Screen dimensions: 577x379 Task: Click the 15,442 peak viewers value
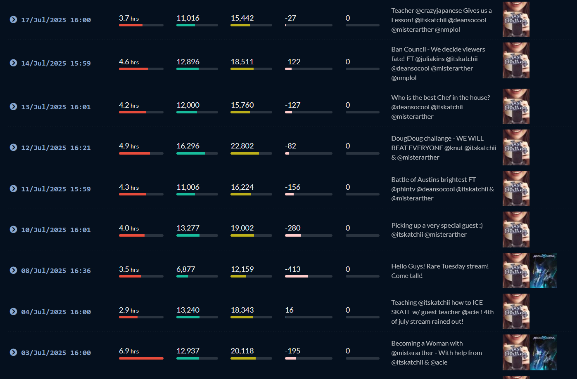242,18
